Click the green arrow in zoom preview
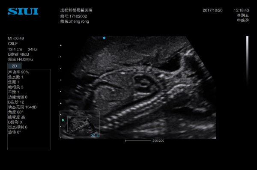 coord(63,120)
